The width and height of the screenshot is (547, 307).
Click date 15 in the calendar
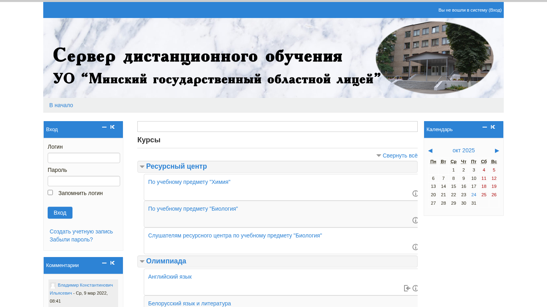coord(453,186)
